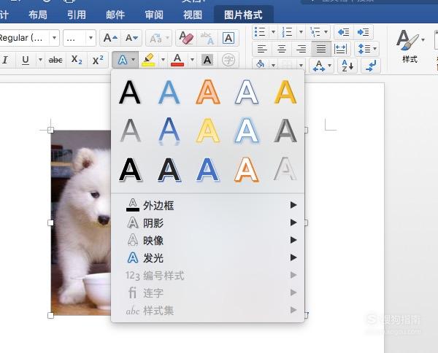Open Line and Paragraph Spacing button
This screenshot has width=438, height=353.
pos(366,49)
